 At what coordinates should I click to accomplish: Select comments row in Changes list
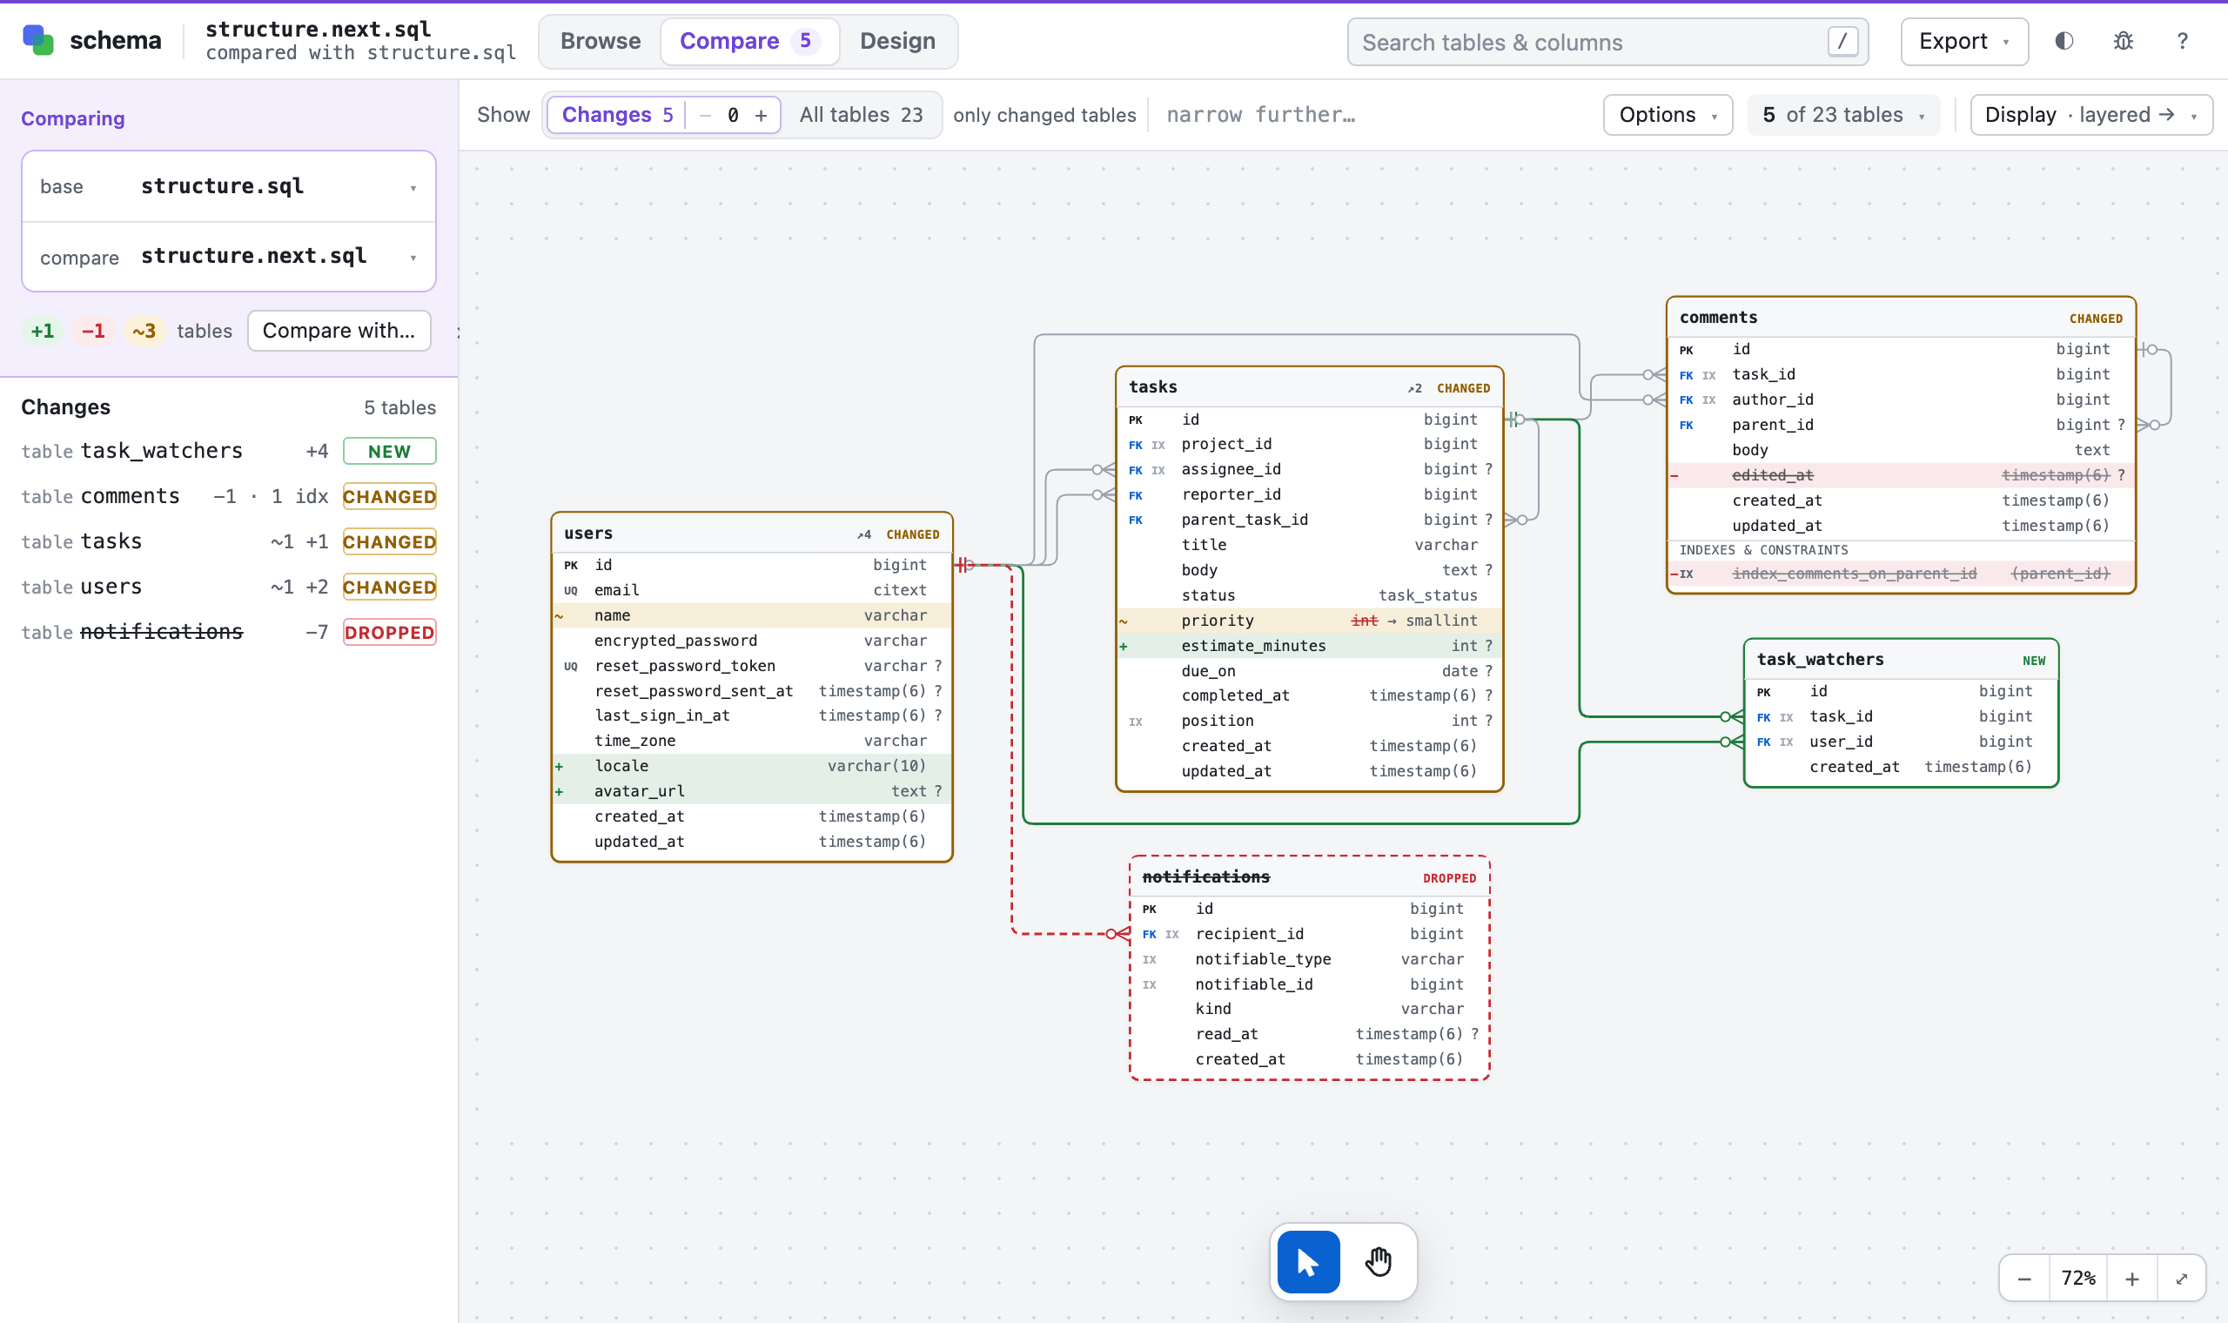(229, 497)
